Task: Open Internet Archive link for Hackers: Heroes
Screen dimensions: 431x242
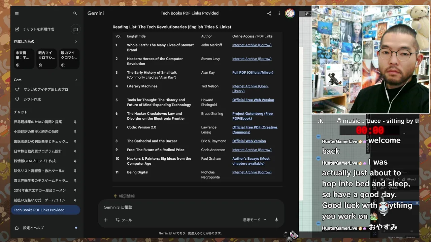Action: (x=252, y=59)
